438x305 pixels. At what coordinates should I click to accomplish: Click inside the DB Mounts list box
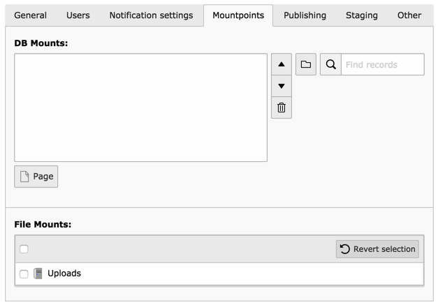140,107
